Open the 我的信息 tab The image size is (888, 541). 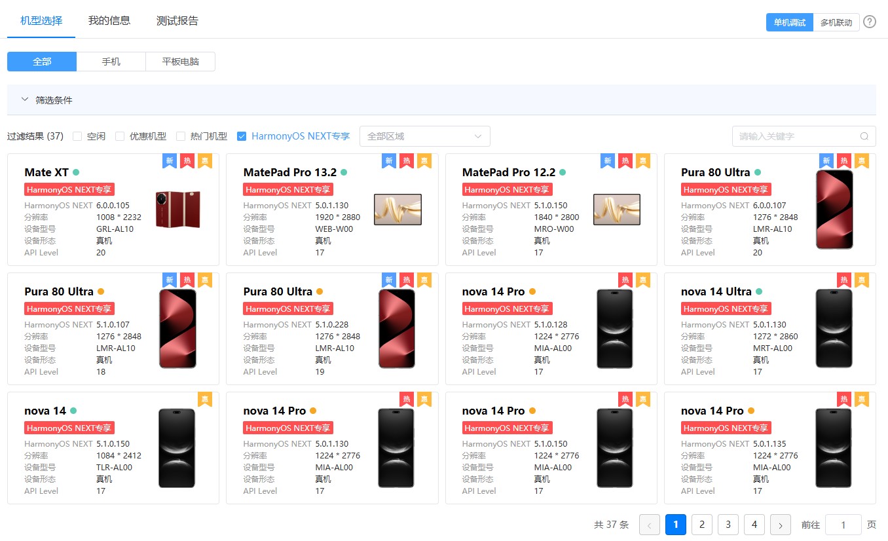click(x=109, y=20)
